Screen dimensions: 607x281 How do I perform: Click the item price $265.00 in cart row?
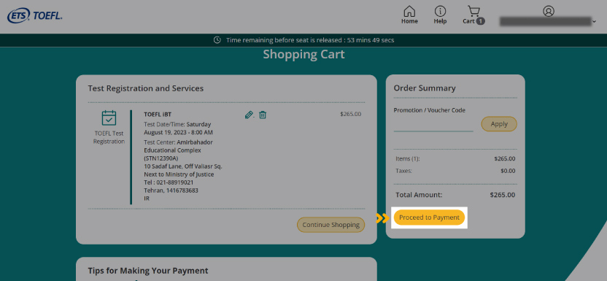click(351, 114)
